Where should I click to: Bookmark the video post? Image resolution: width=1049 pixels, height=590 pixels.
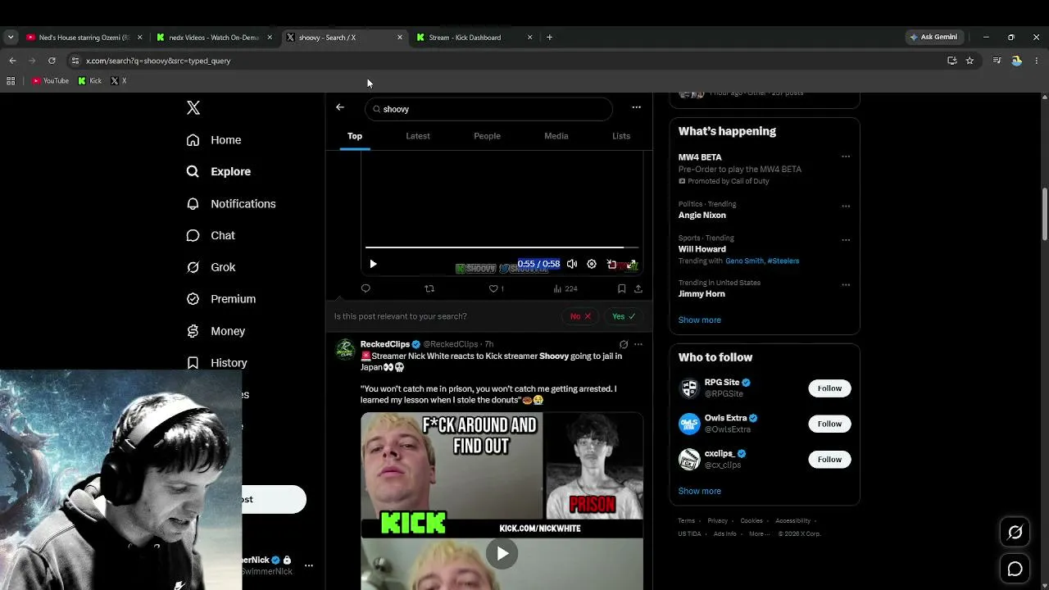point(622,288)
